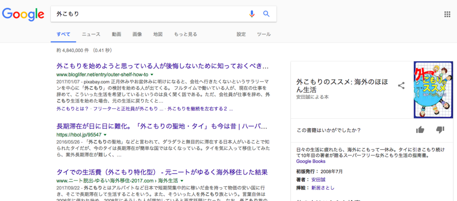Click the book title 外こもりのススメ: 海外のほほん生活
This screenshot has height=201, width=457.
tap(342, 86)
